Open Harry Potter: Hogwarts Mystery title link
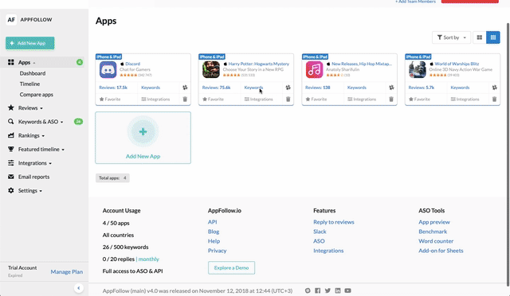 coord(258,64)
